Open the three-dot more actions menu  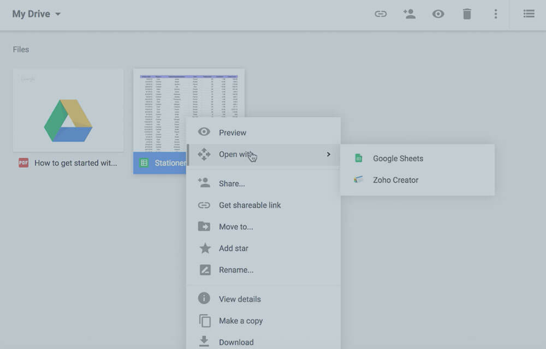pos(495,14)
